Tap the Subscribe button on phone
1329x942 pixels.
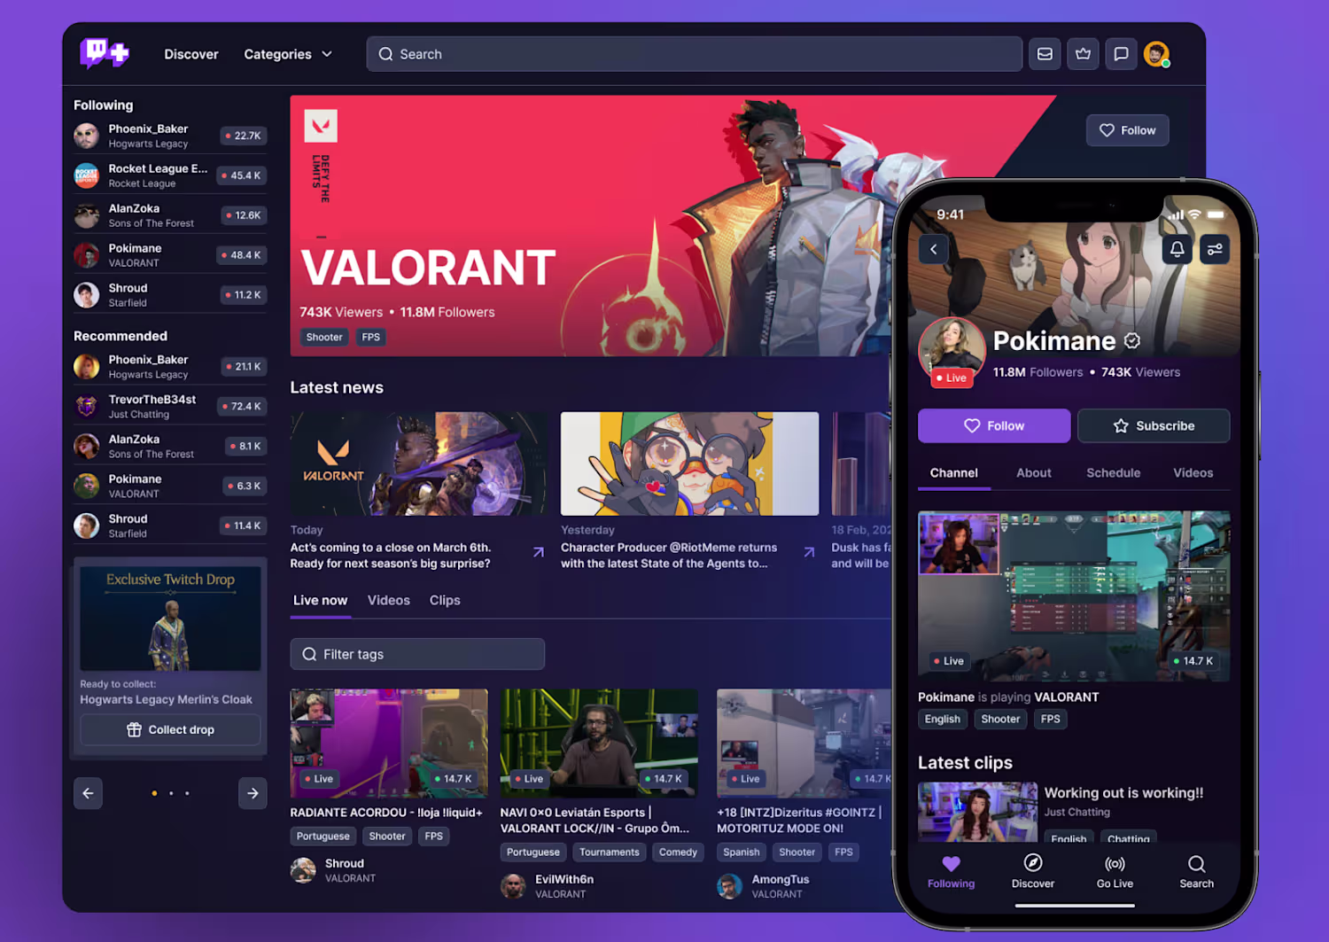click(1154, 425)
